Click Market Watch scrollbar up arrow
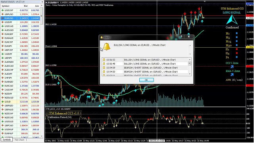 pos(42,6)
